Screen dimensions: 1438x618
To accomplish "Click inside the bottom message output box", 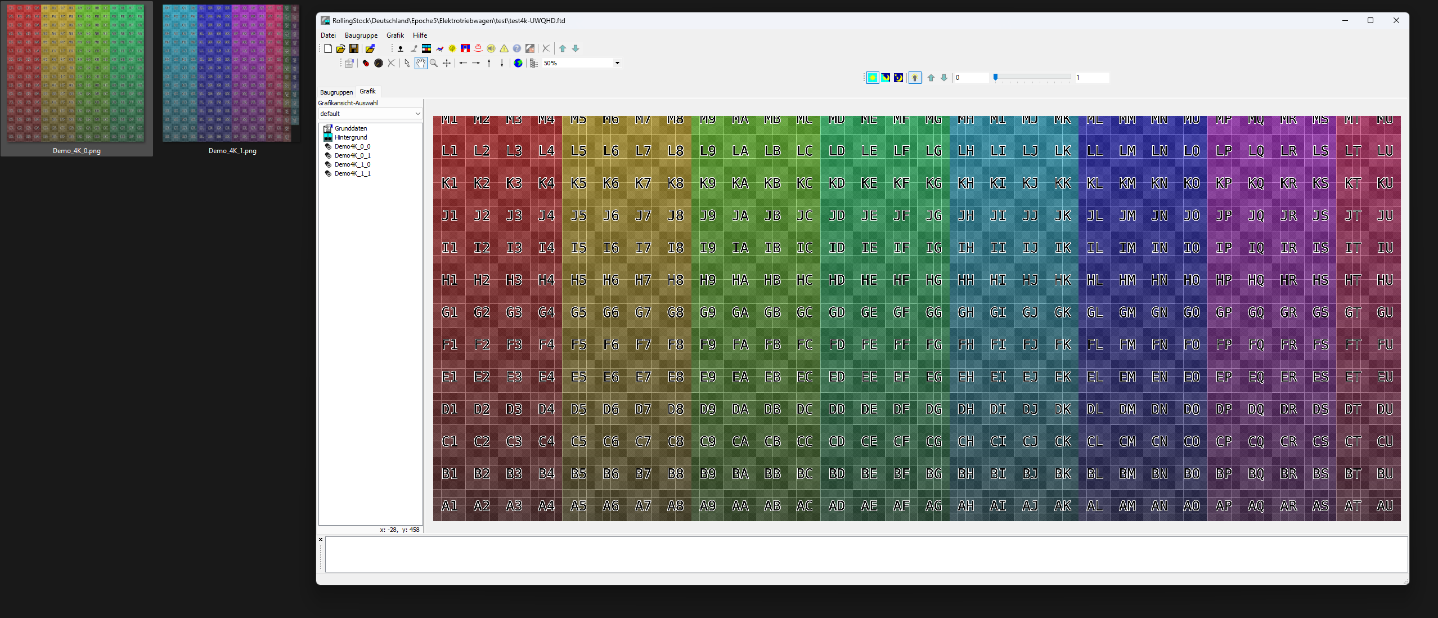I will pyautogui.click(x=866, y=554).
